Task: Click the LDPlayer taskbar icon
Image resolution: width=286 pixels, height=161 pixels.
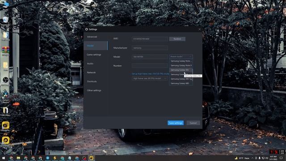Action: click(91, 158)
